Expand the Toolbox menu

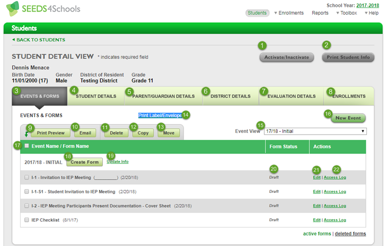coord(346,13)
